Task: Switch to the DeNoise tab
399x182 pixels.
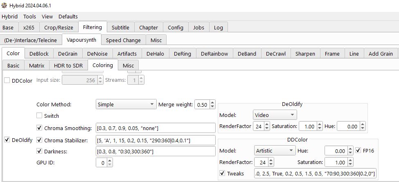Action: click(x=97, y=54)
